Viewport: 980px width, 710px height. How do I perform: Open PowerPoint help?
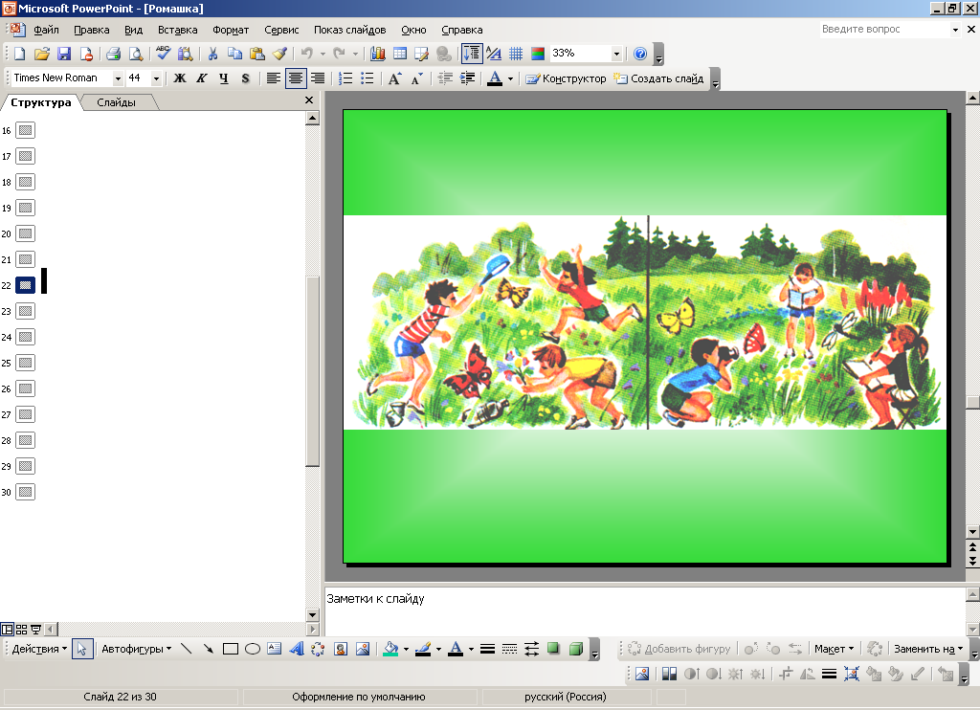coord(640,54)
